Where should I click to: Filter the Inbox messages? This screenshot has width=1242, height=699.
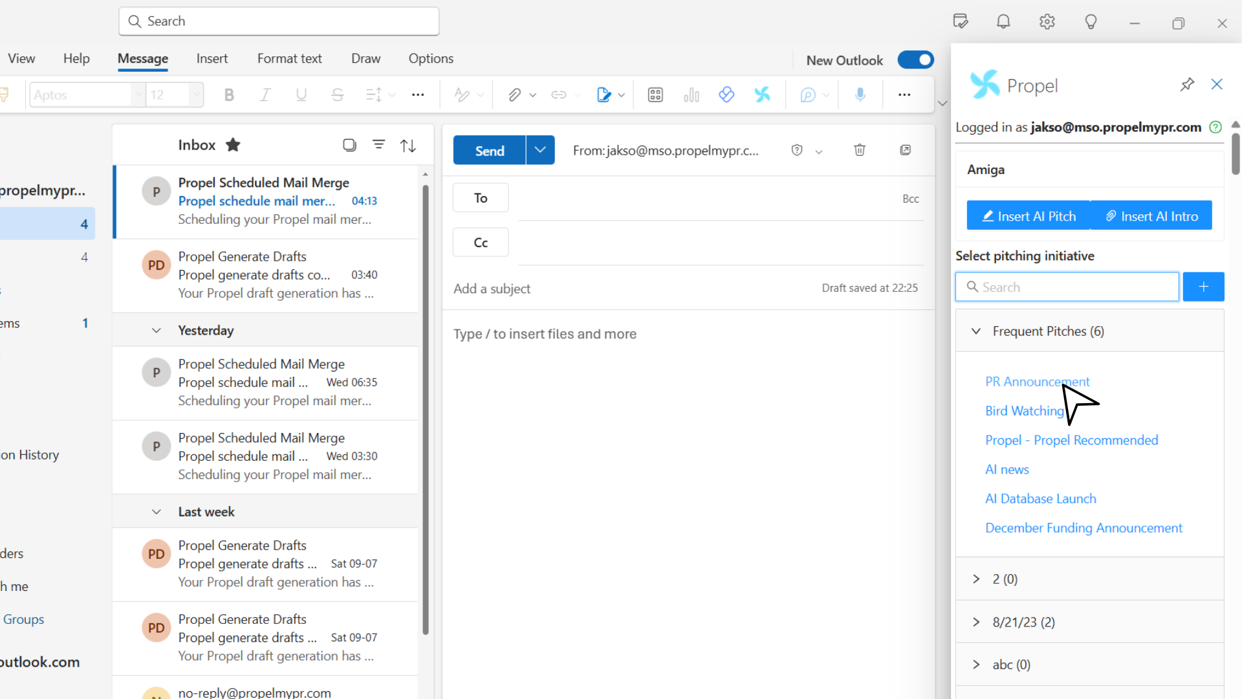[x=379, y=145]
